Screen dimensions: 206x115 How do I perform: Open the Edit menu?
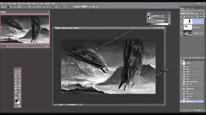pyautogui.click(x=9, y=4)
